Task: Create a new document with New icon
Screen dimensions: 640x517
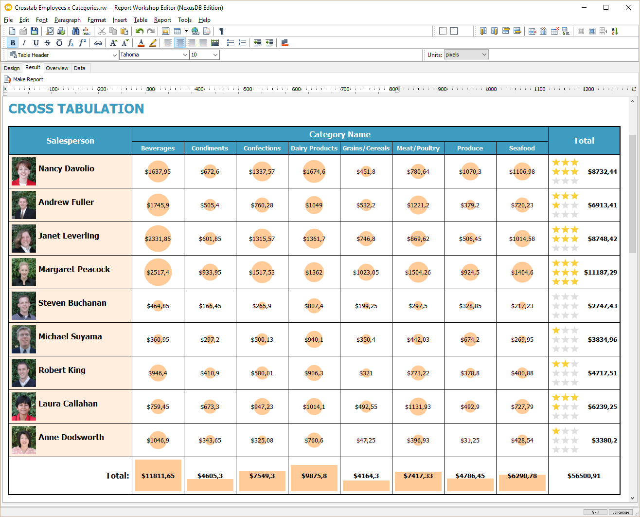Action: 12,31
